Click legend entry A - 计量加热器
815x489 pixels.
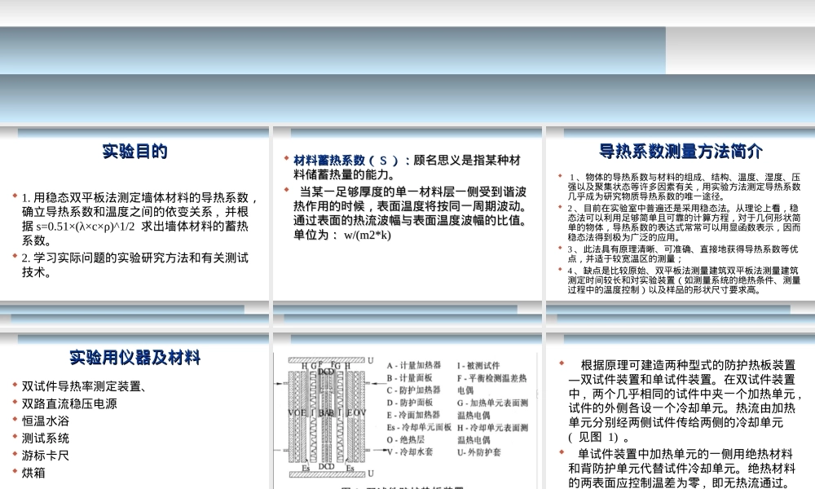tap(414, 365)
